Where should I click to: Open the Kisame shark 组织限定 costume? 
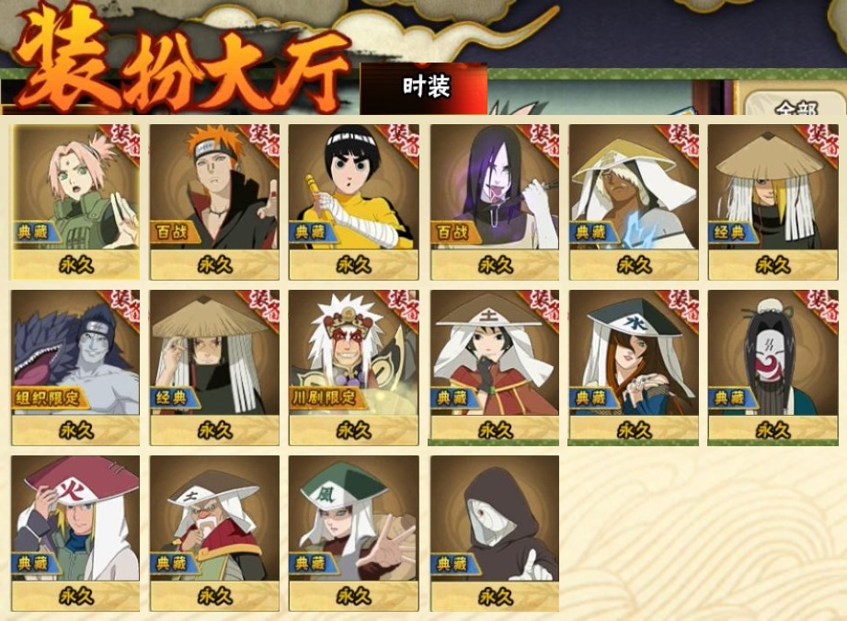[75, 367]
